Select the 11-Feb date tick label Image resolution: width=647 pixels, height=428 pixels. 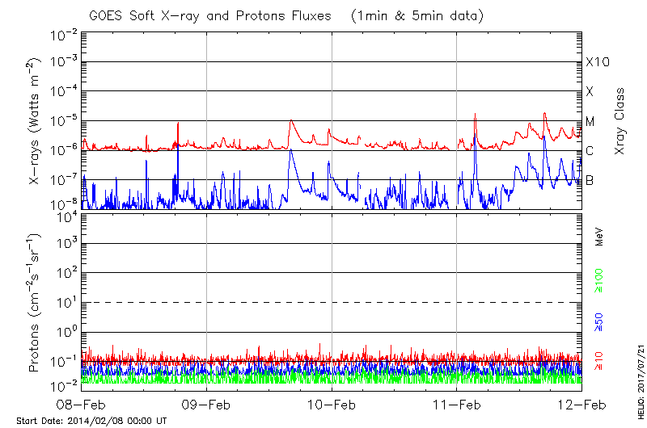[x=457, y=404]
